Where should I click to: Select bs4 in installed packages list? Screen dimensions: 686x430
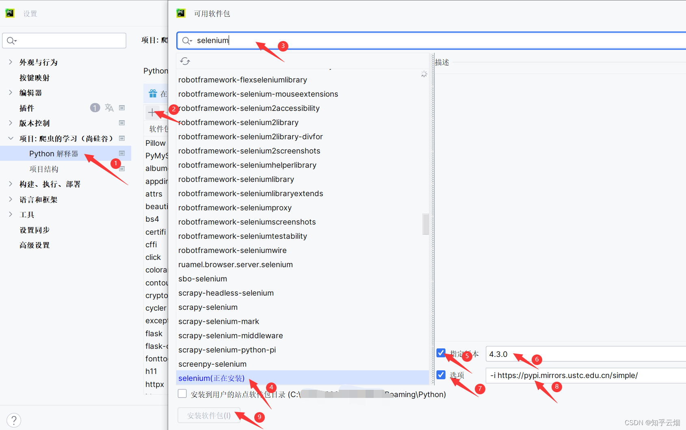152,219
